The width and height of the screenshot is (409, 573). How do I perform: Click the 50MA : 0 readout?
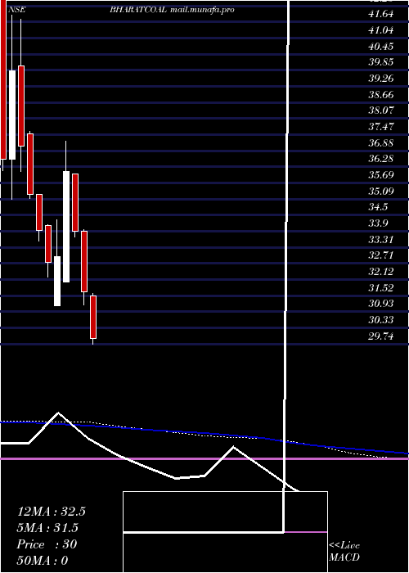pos(43,561)
